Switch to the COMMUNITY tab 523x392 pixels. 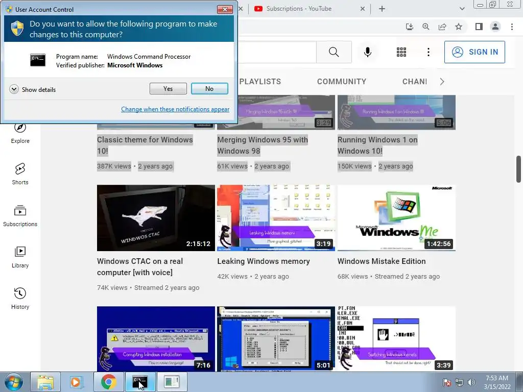coord(342,82)
